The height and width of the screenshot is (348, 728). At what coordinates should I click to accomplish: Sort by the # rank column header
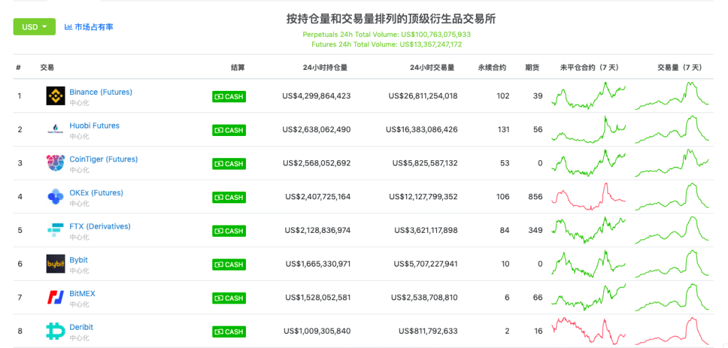click(18, 67)
